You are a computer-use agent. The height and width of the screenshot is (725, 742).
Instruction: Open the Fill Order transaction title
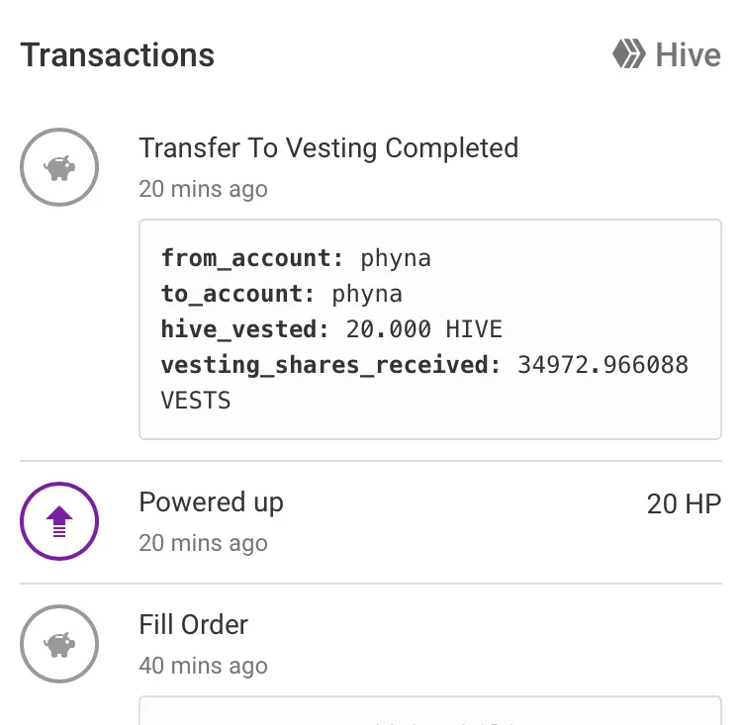(194, 624)
